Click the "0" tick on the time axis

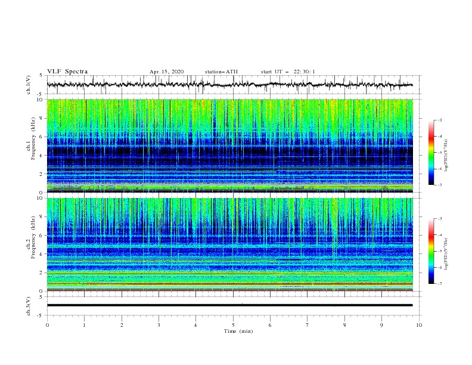[x=47, y=325]
